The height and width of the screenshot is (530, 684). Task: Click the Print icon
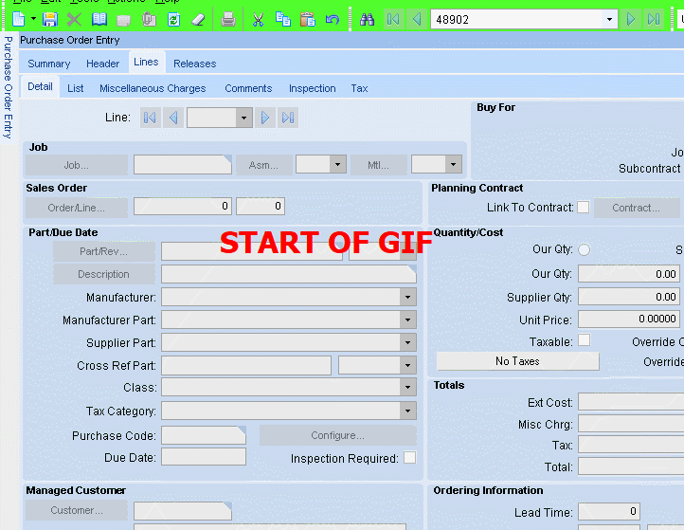pyautogui.click(x=228, y=19)
